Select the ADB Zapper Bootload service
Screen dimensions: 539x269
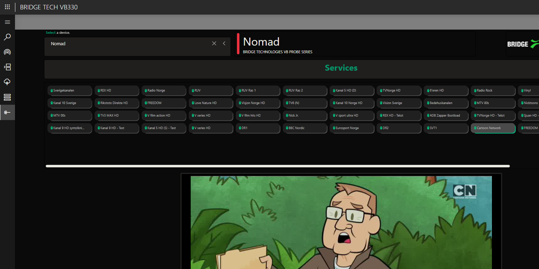pyautogui.click(x=446, y=116)
